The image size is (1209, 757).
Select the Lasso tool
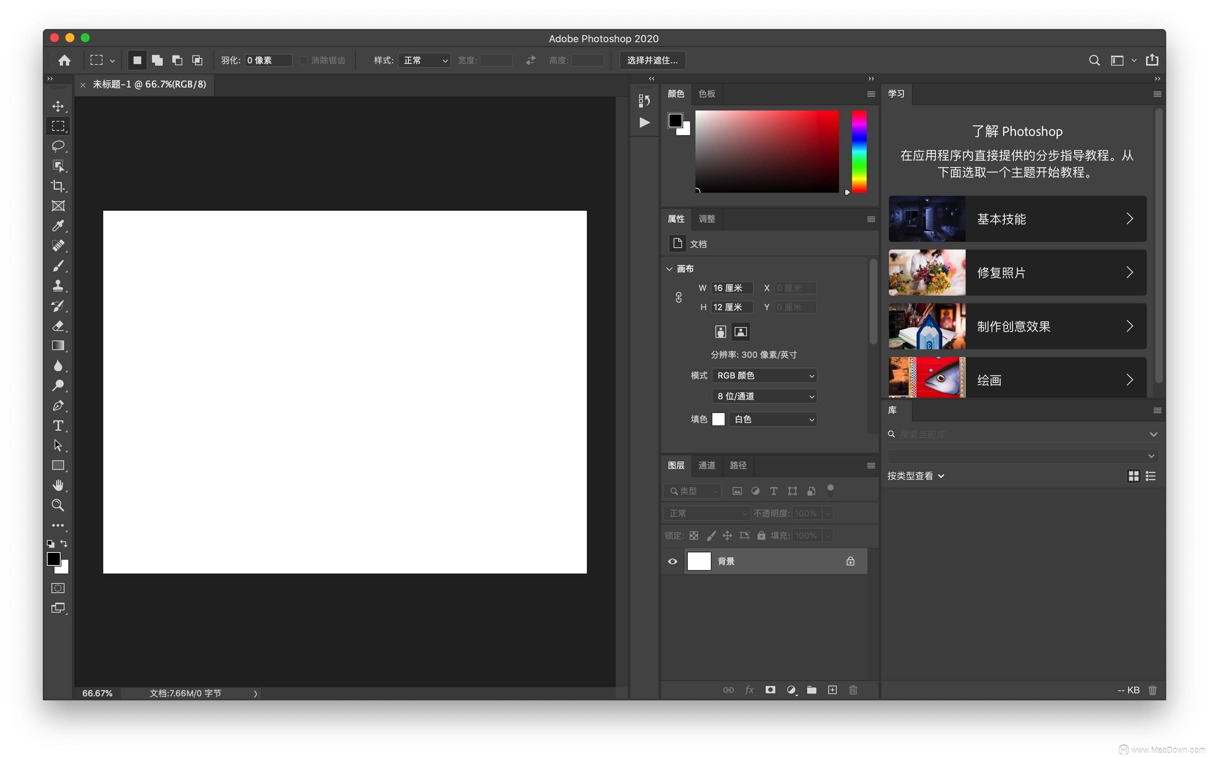pyautogui.click(x=58, y=145)
